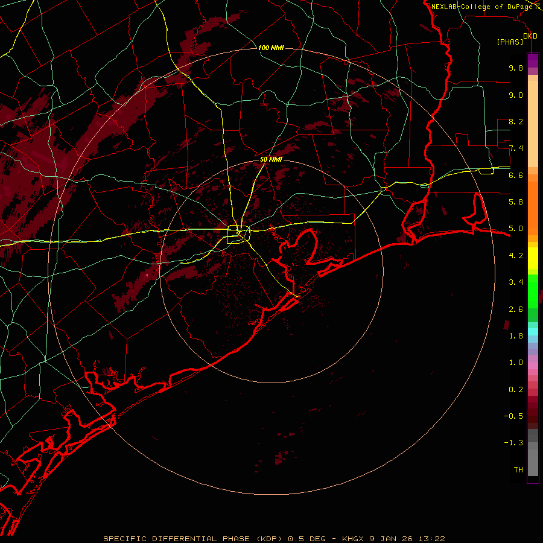
Task: Click the 1.0 legend value
Action: click(516, 363)
